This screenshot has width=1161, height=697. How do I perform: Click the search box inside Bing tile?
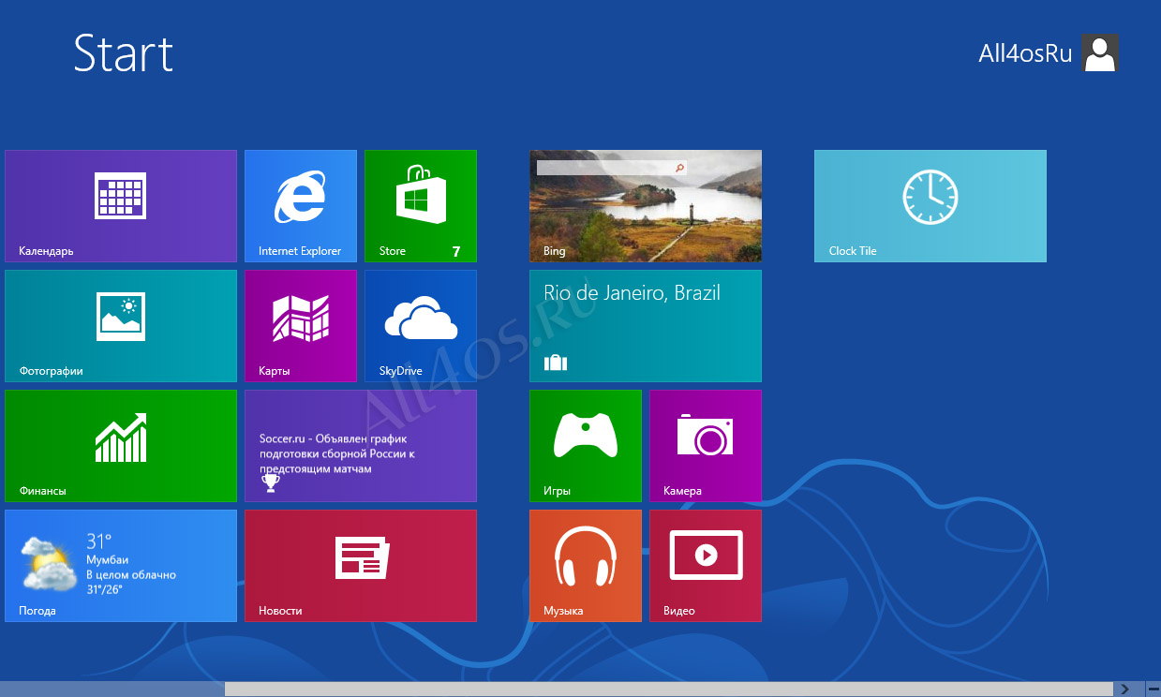612,168
